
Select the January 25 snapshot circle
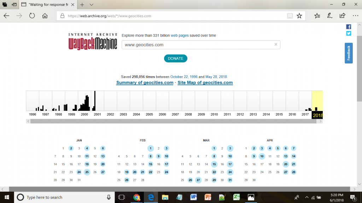coord(87,172)
